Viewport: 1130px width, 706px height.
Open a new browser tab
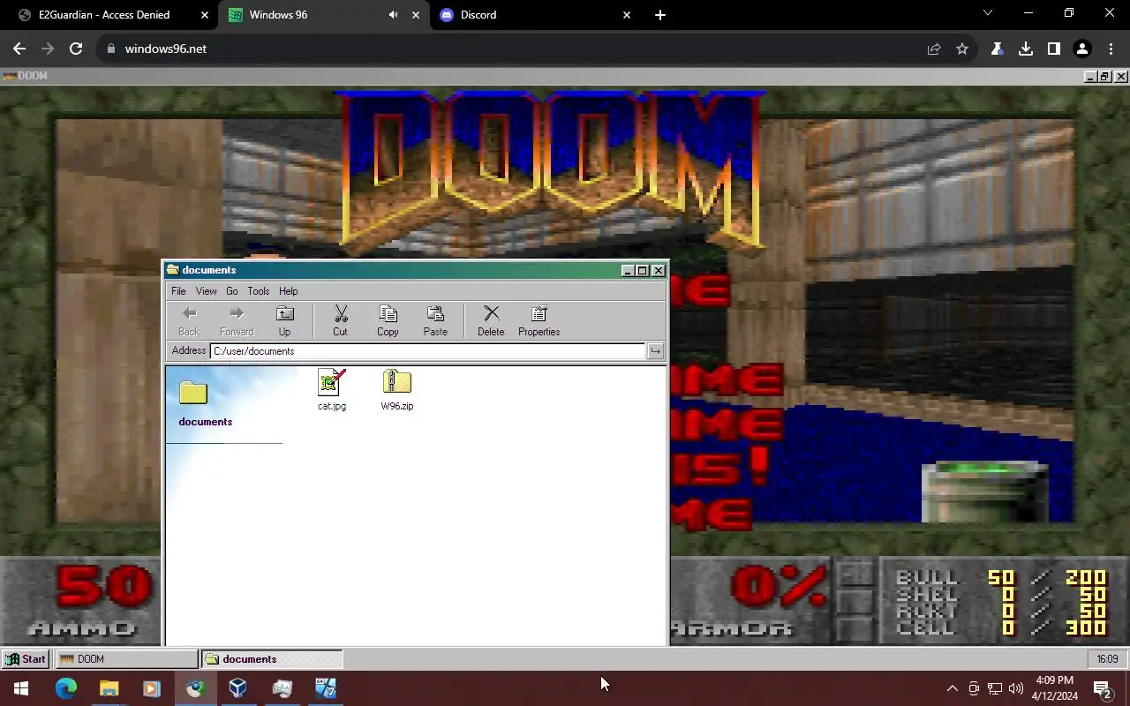click(x=660, y=15)
